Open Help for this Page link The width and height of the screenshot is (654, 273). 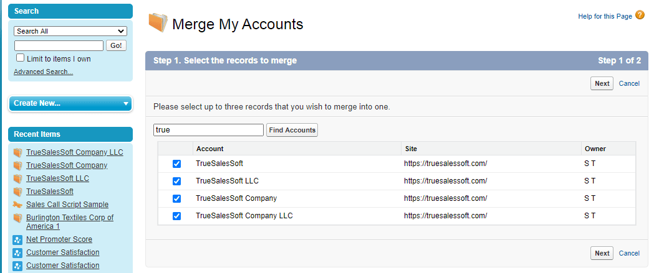[605, 16]
